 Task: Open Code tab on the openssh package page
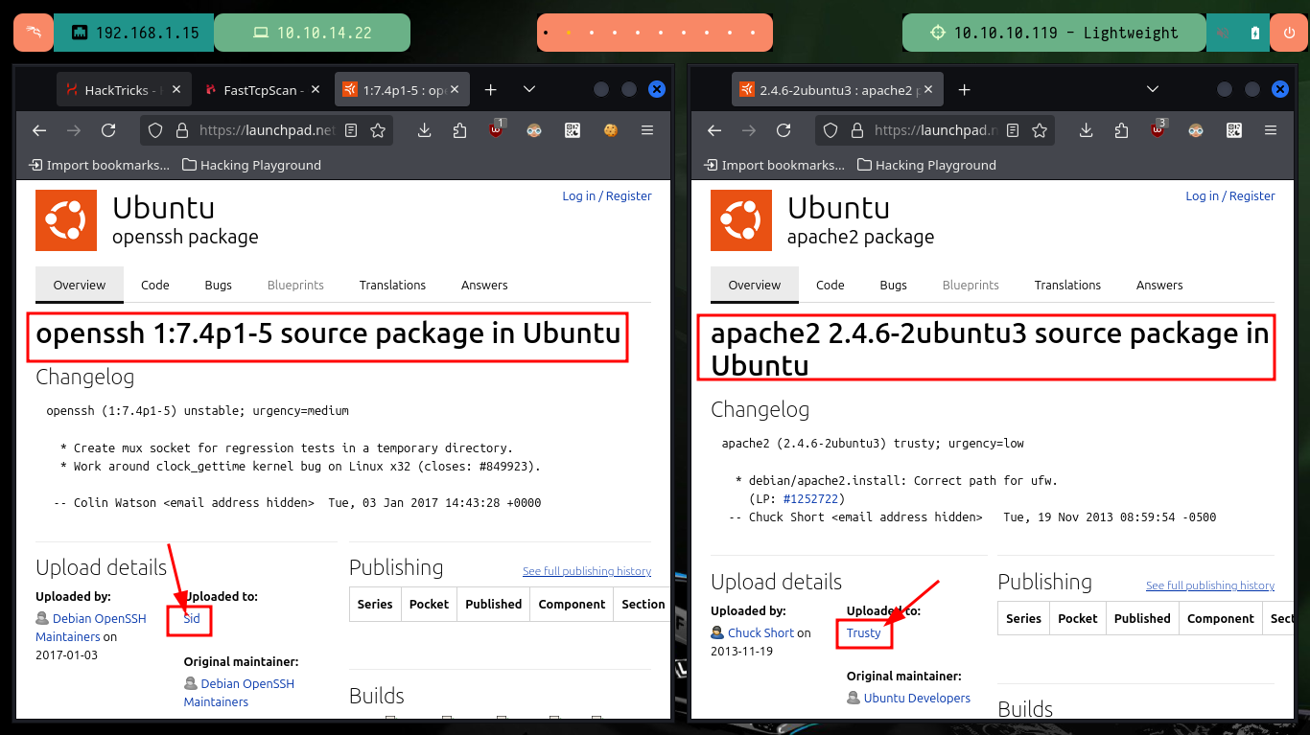[155, 285]
